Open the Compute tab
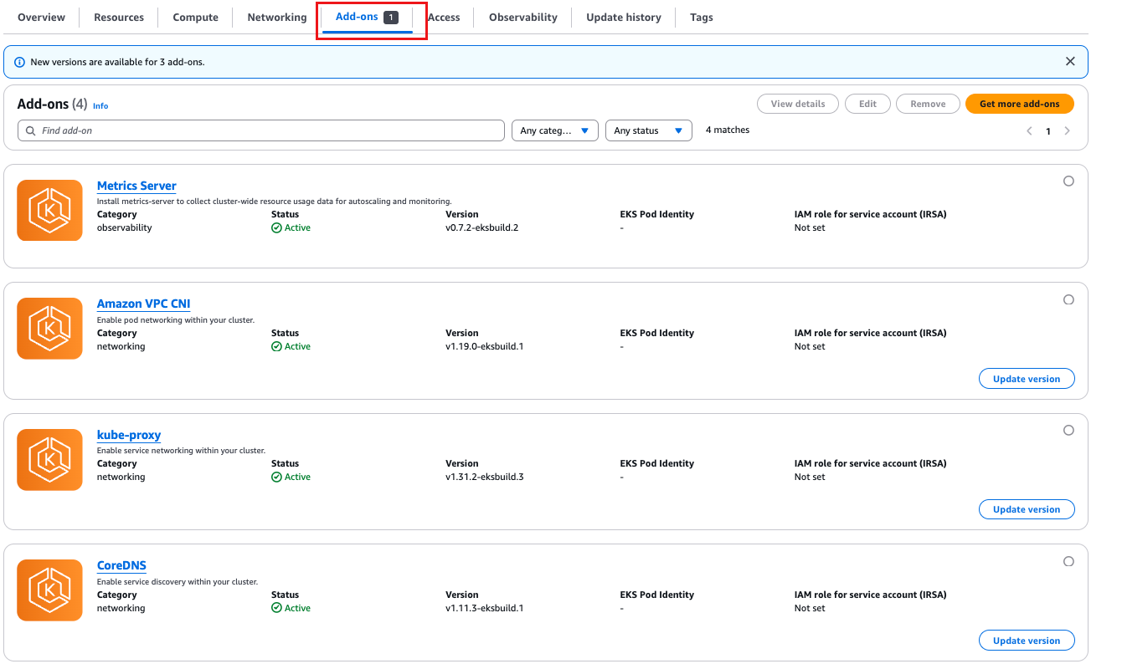 [196, 17]
